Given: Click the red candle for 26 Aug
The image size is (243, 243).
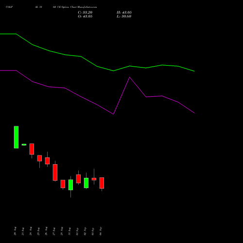Looking at the screenshot, I should (x=47, y=161).
